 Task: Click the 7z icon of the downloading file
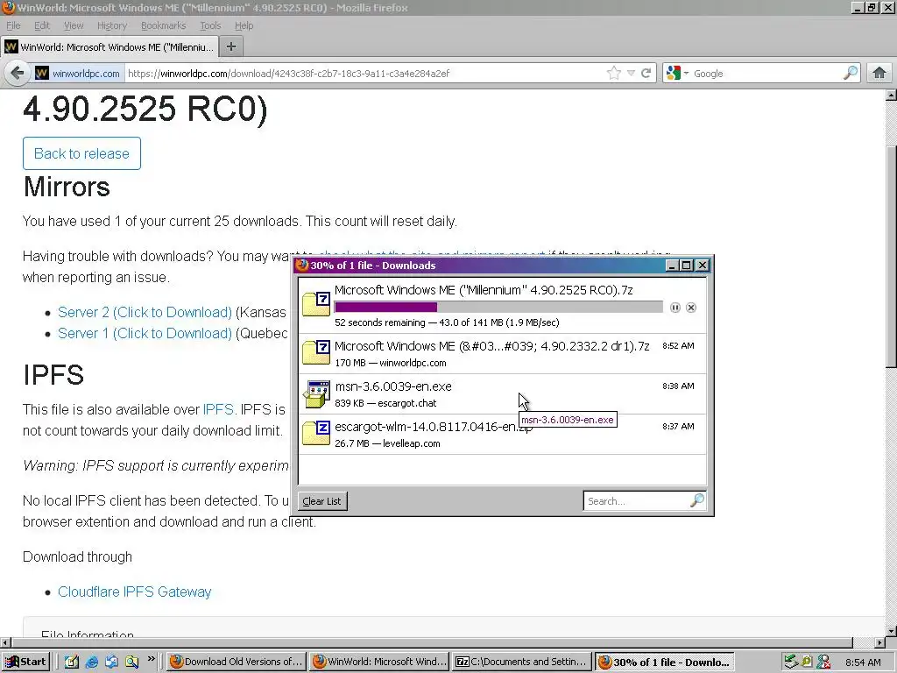coord(316,304)
